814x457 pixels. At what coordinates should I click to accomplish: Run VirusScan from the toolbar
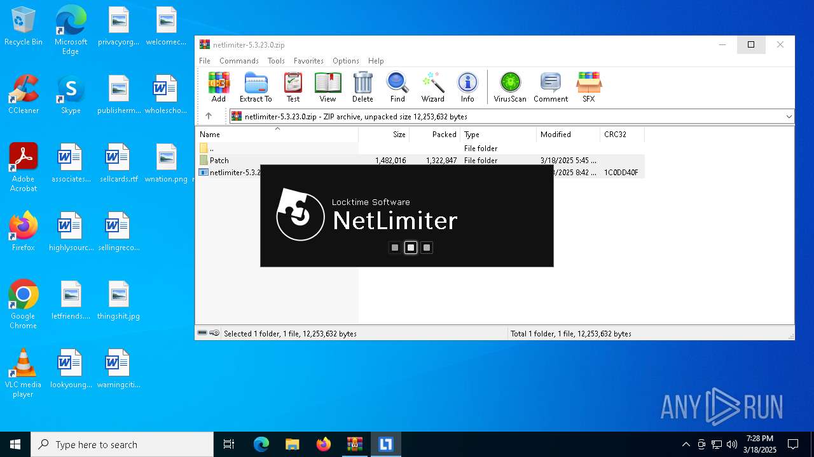click(x=510, y=87)
